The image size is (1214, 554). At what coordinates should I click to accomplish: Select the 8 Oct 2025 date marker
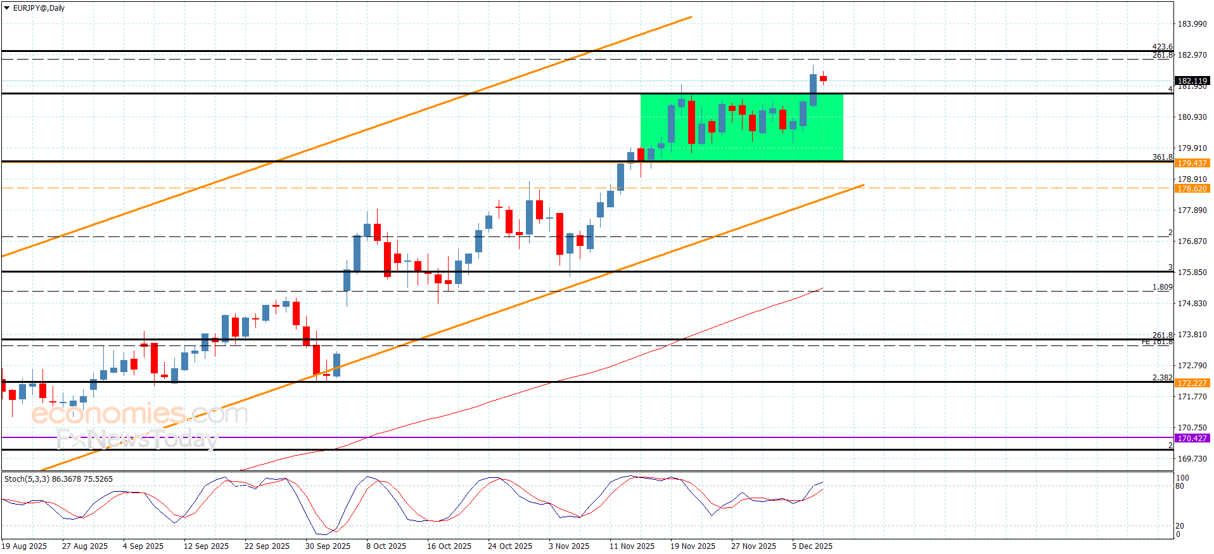[386, 546]
